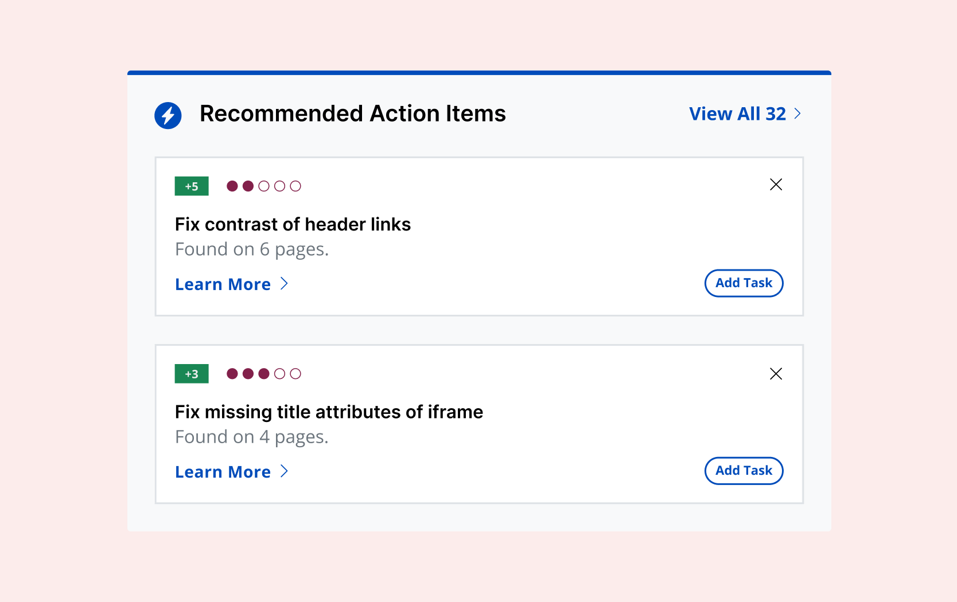Viewport: 957px width, 602px height.
Task: Click the +3 green score badge
Action: pos(192,374)
